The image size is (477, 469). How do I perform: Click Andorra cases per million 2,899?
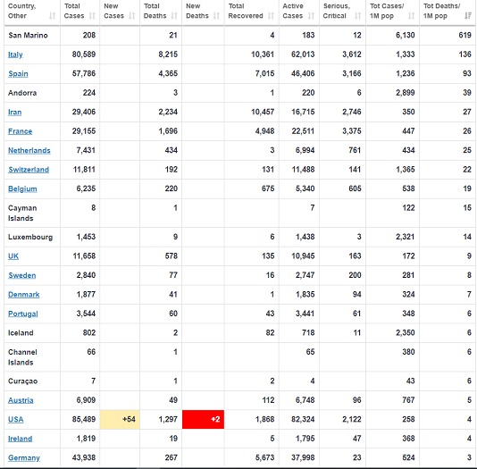pos(406,93)
